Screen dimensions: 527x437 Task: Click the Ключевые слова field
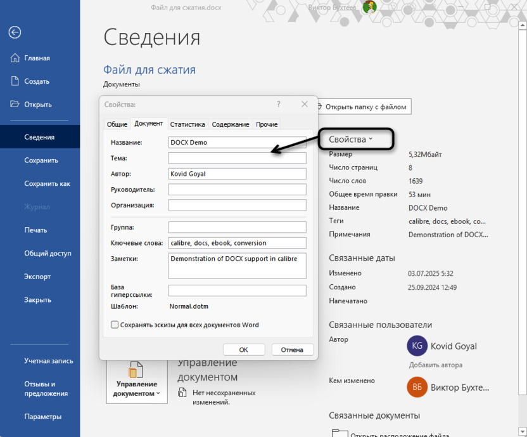coord(238,243)
